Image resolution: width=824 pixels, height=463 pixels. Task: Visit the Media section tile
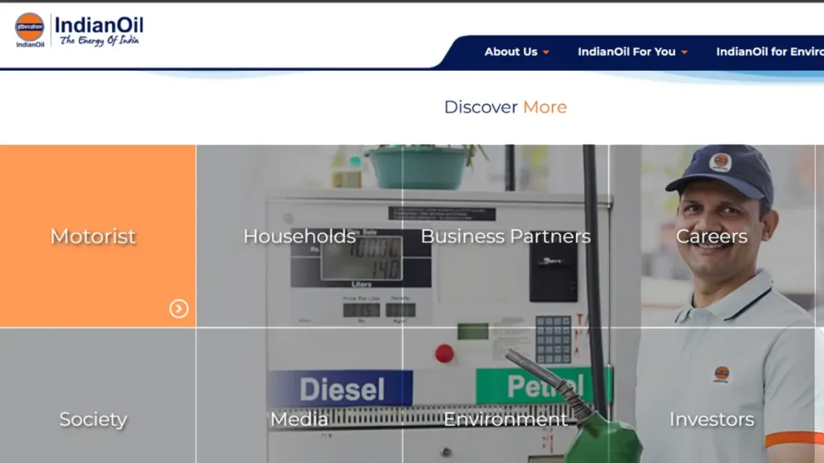coord(299,419)
